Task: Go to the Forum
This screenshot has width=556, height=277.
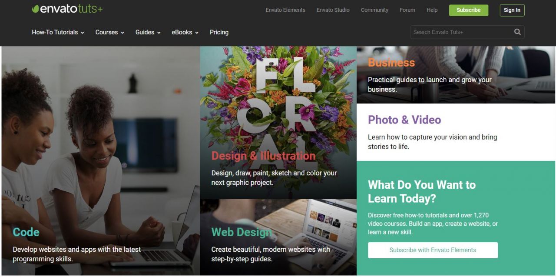Action: coord(407,10)
